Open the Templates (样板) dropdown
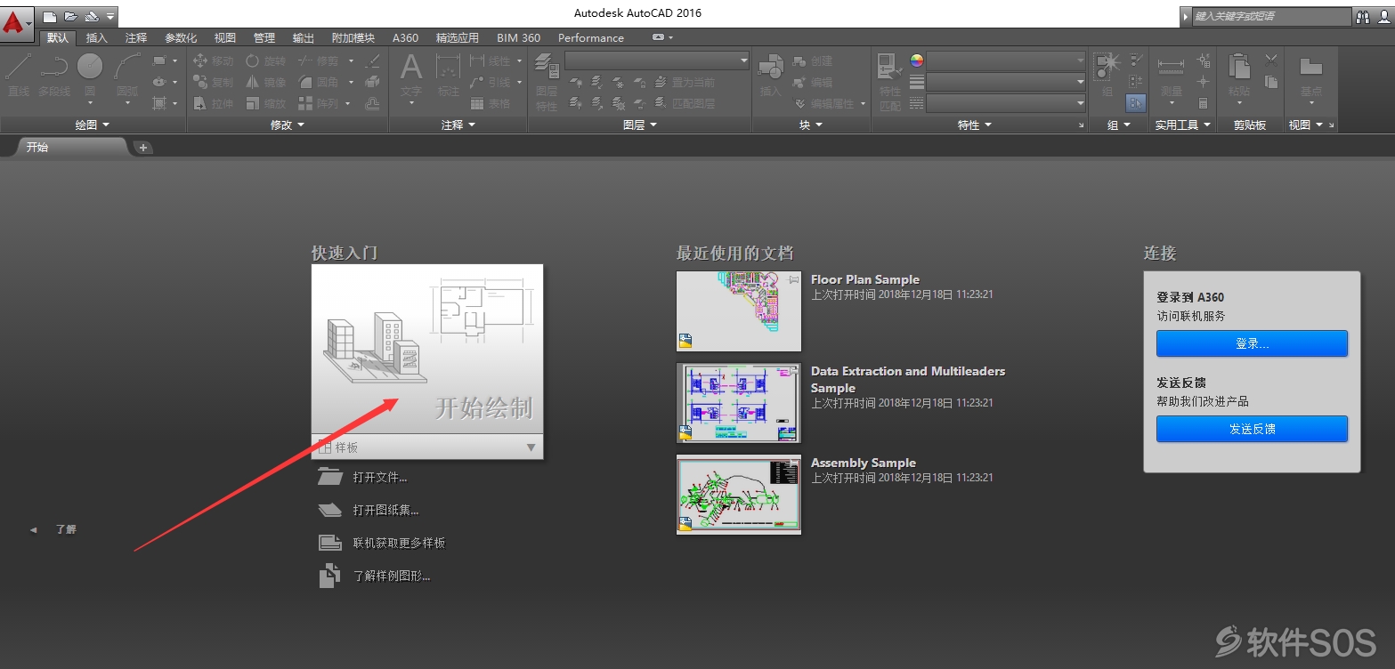The image size is (1395, 669). pos(427,447)
